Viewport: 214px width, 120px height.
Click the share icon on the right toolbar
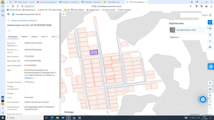click(x=210, y=41)
